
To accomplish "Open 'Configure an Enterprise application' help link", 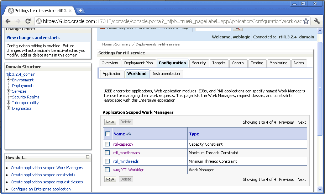I will [41, 189].
